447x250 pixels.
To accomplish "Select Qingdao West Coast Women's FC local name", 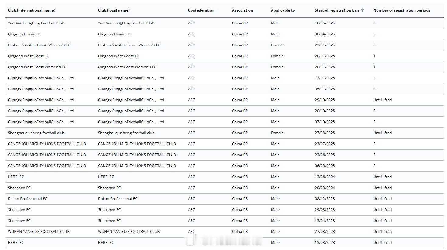I will pyautogui.click(x=127, y=67).
